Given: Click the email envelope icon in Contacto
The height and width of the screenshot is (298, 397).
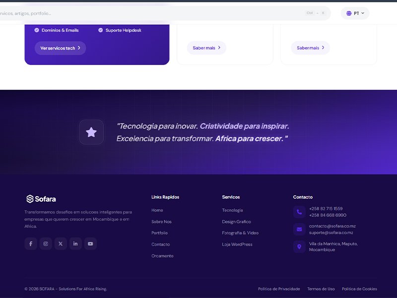Looking at the screenshot, I should point(299,229).
